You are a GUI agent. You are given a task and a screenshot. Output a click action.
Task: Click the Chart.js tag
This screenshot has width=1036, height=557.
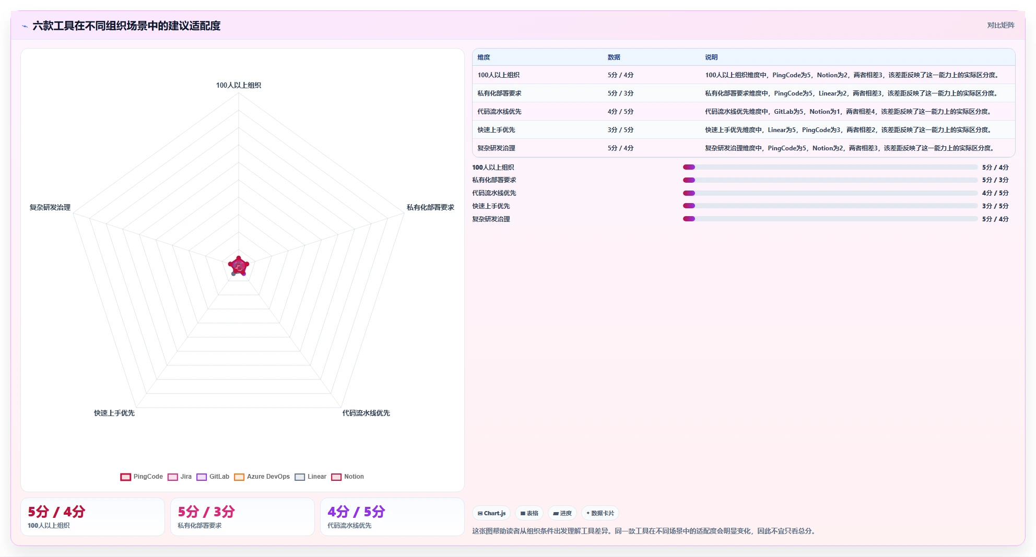(491, 513)
